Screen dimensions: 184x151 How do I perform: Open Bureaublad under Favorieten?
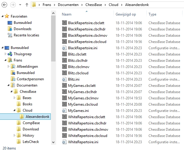point(23,23)
